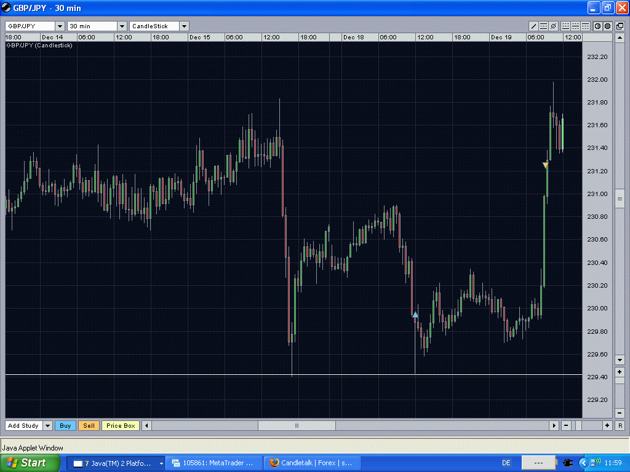Reset chart view with R button
Image resolution: width=630 pixels, height=472 pixels.
(x=620, y=425)
